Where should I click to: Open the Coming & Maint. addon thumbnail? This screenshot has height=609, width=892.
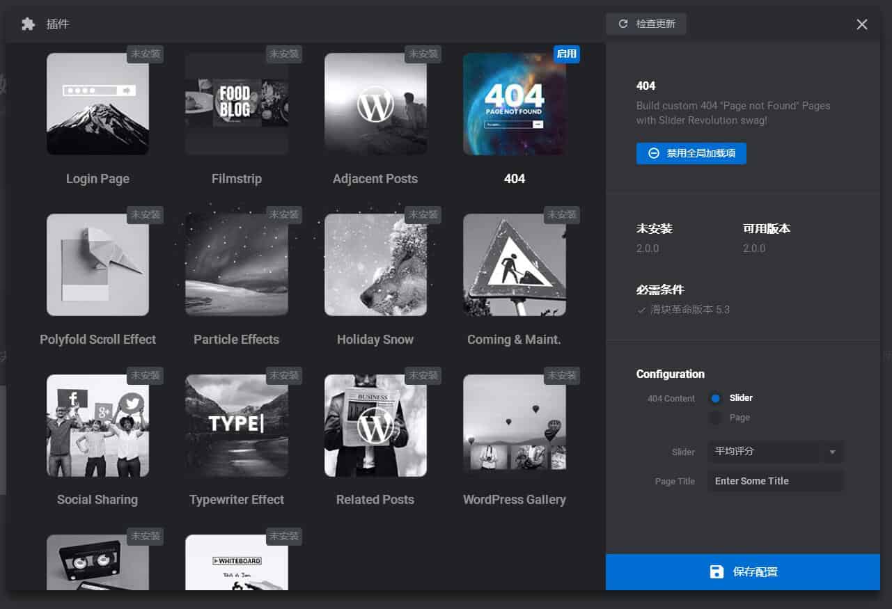(x=515, y=264)
